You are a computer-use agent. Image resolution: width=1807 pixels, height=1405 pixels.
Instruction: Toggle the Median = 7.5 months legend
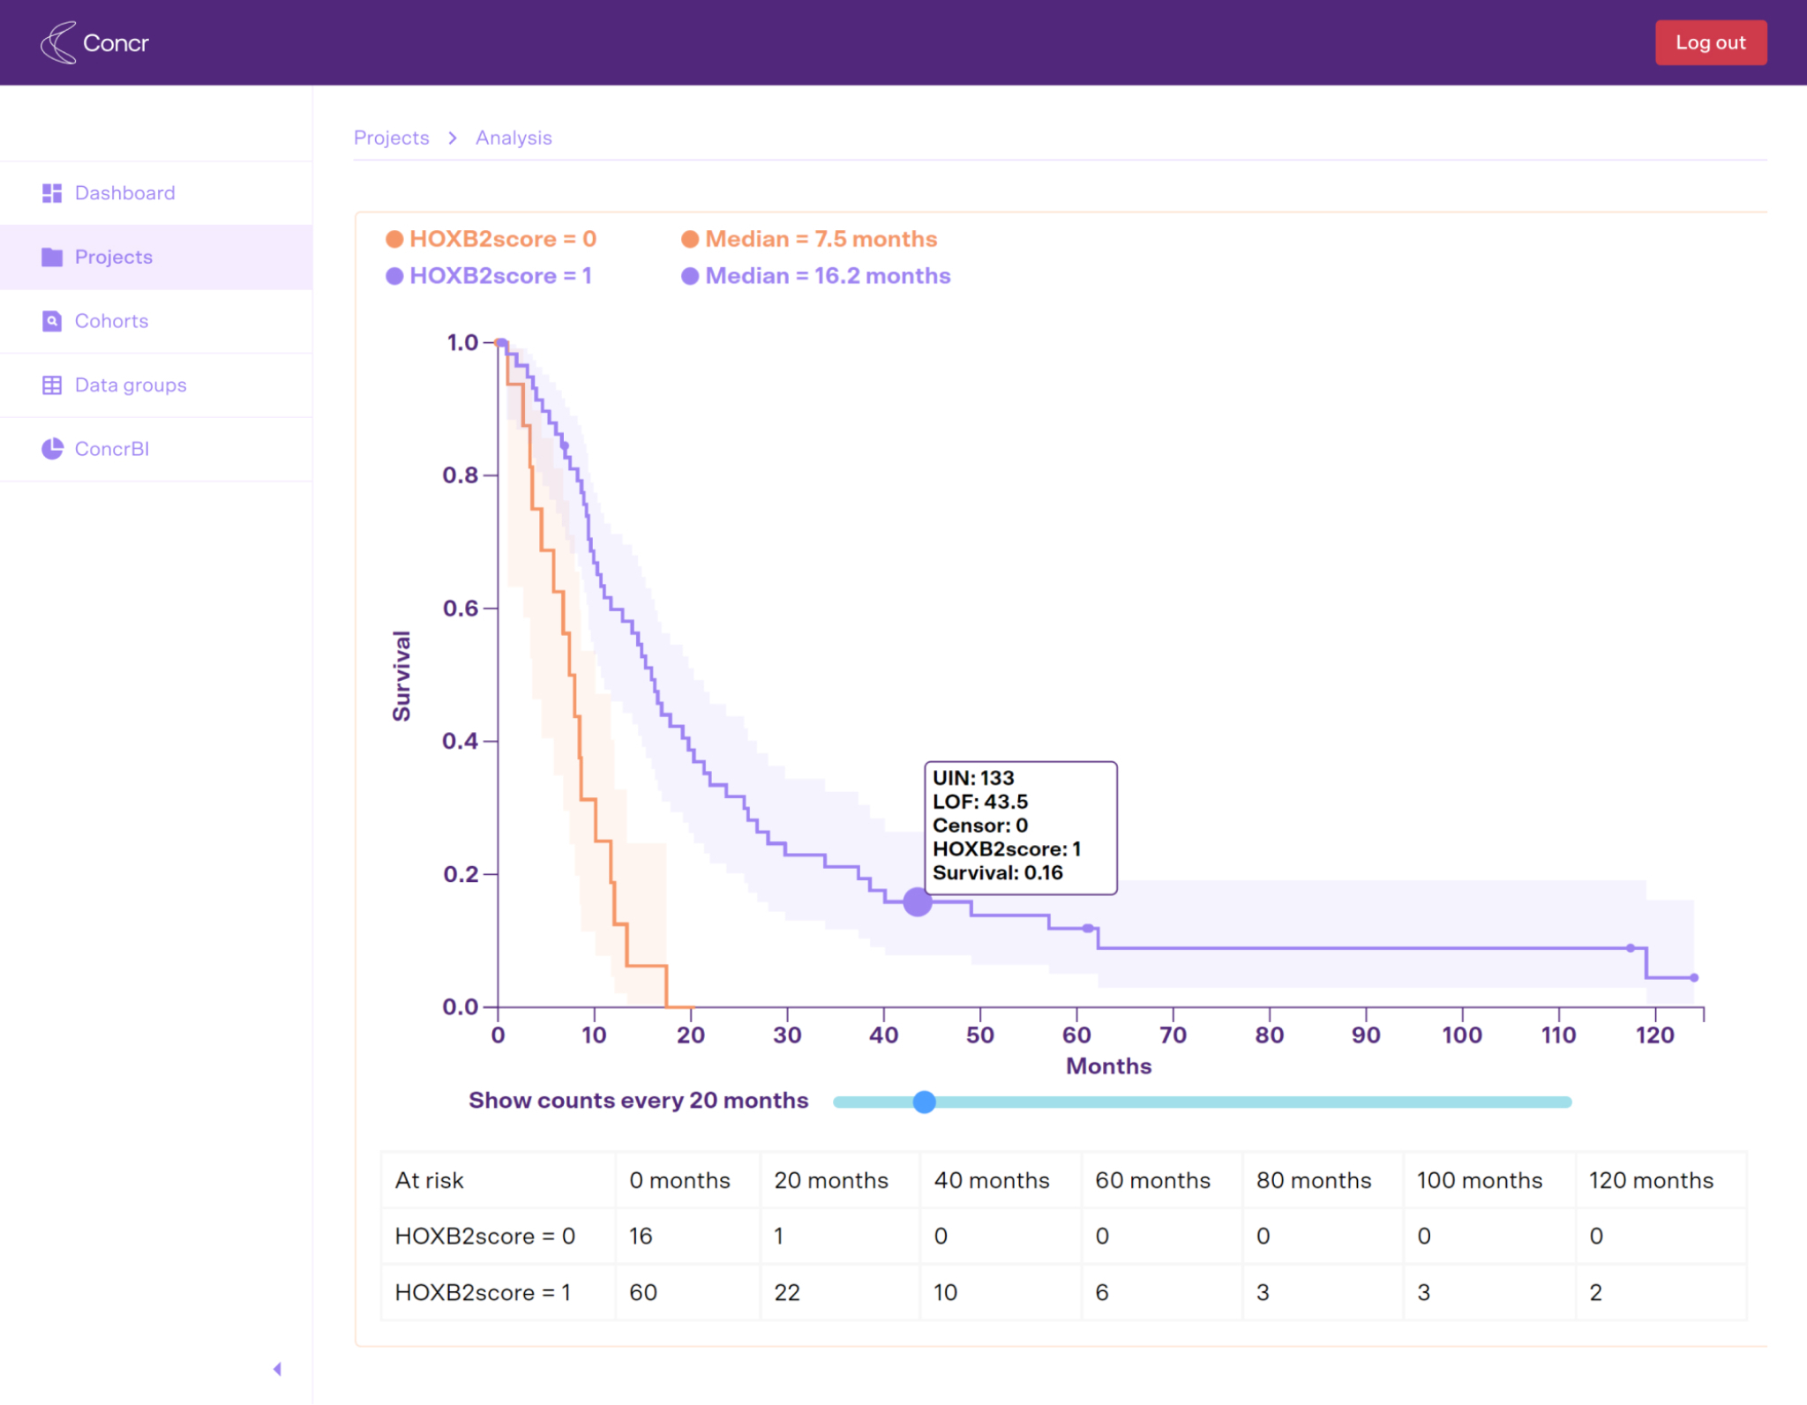pos(809,239)
